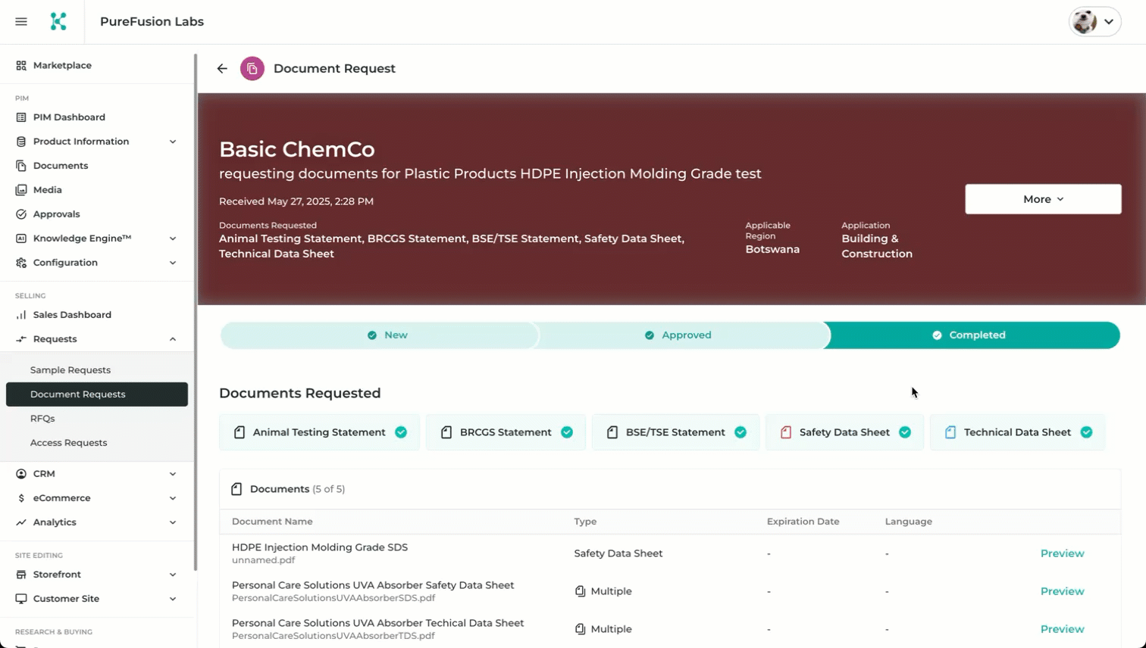Preview HDPE Injection Molding Grade SDS
Viewport: 1146px width, 648px height.
1062,553
